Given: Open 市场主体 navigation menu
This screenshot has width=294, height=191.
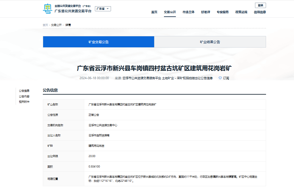Looking at the screenshot, I should tap(188, 12).
